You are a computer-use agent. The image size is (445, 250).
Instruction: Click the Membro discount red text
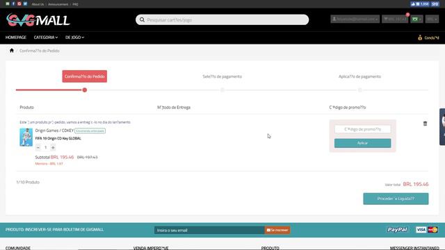tap(49, 164)
